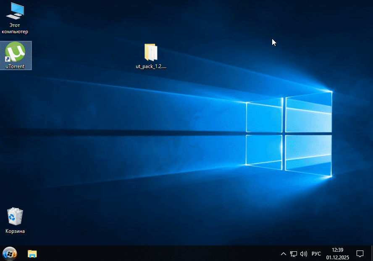Open File Explorer from the taskbar
Viewport: 373px width, 261px height.
(32, 253)
